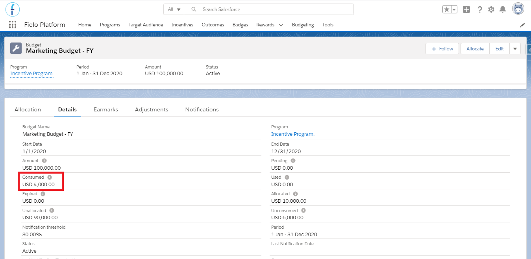Open more actions dropdown beside Edit

tap(515, 49)
